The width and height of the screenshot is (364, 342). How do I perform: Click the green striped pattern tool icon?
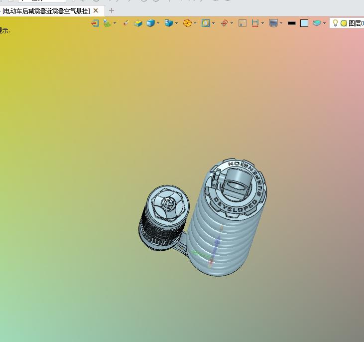coord(107,23)
